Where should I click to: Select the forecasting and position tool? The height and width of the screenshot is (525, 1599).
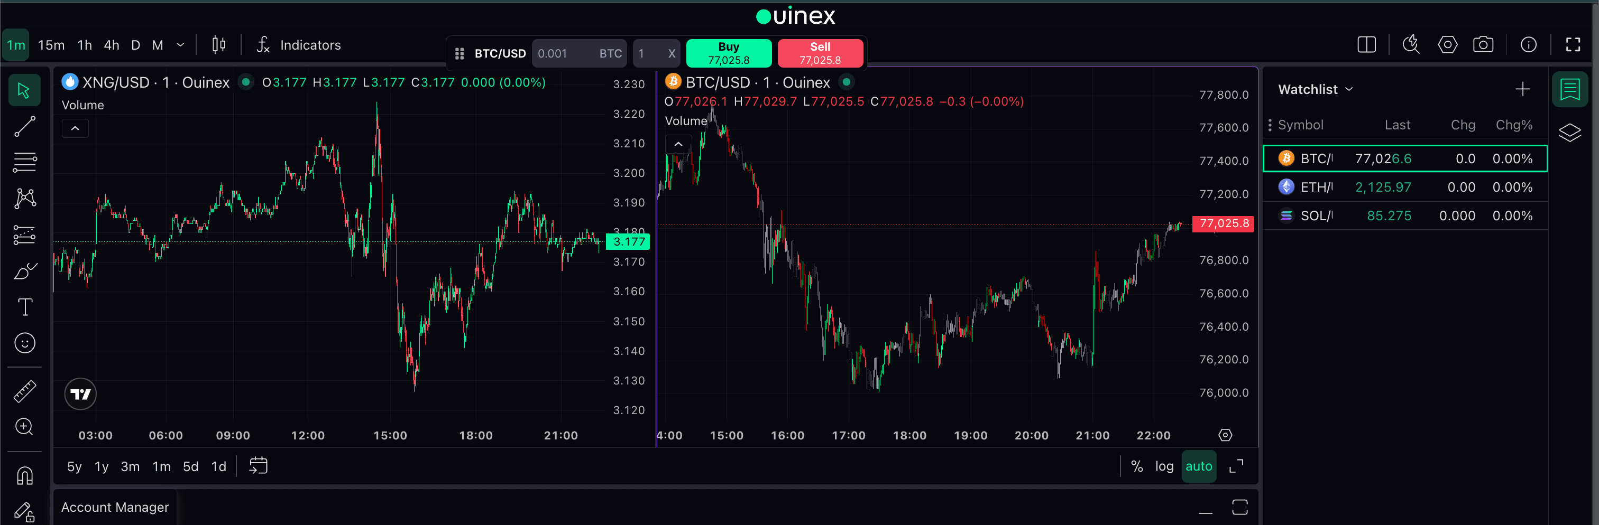24,235
